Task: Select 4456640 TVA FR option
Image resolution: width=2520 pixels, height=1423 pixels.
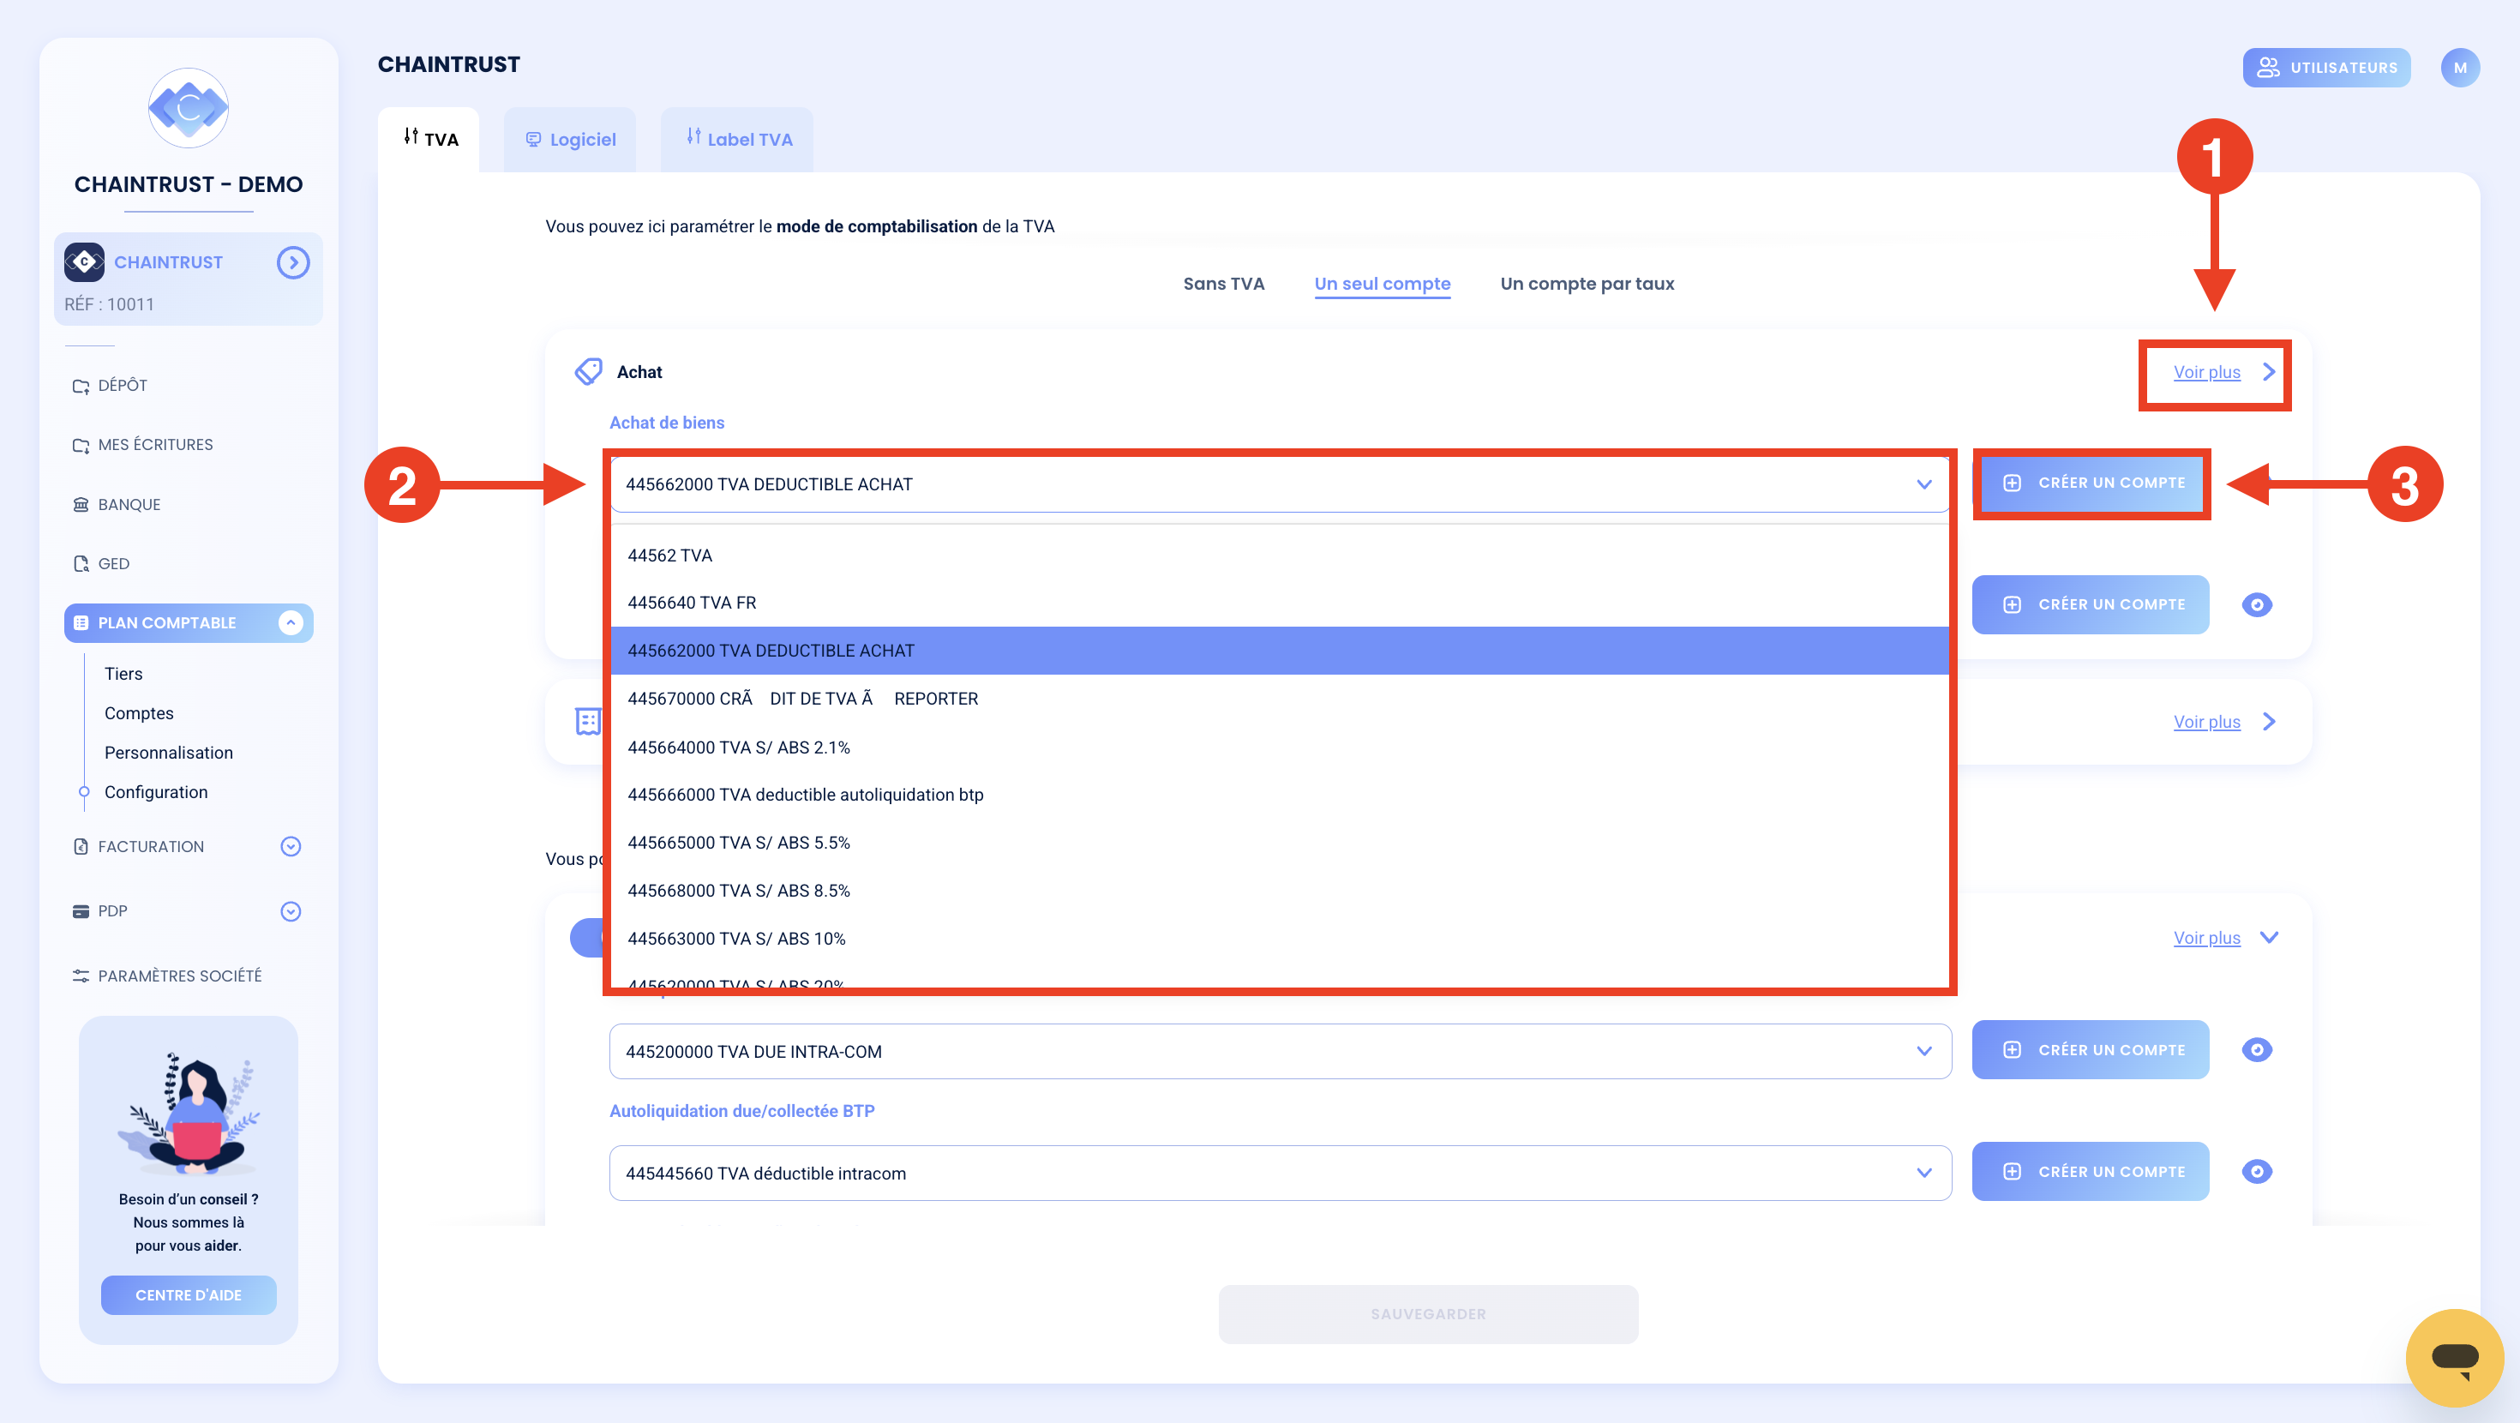Action: pos(1280,603)
